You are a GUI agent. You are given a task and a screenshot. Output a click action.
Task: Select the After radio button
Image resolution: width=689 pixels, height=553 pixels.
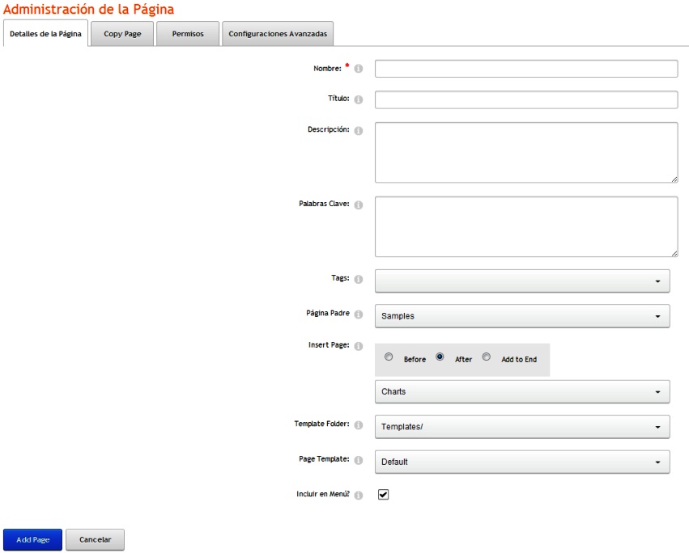440,357
